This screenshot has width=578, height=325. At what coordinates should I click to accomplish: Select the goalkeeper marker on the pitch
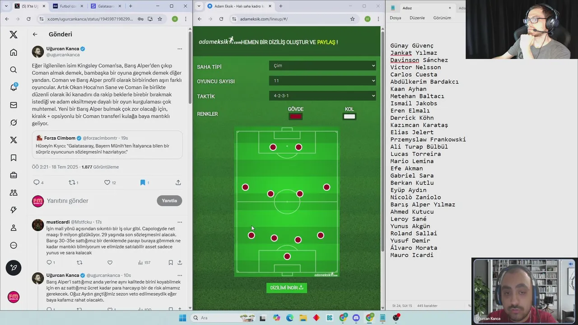pos(287,256)
